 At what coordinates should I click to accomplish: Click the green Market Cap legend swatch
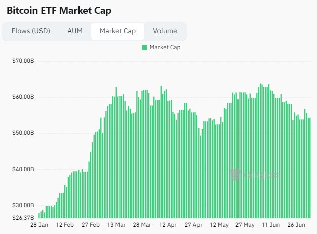144,47
